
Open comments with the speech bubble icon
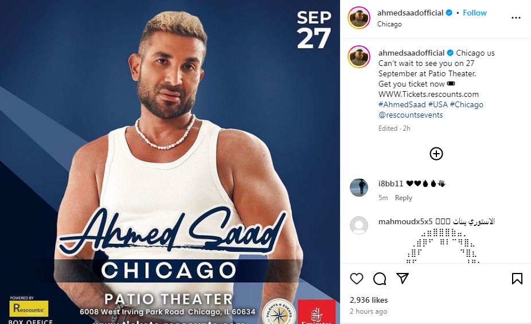380,279
